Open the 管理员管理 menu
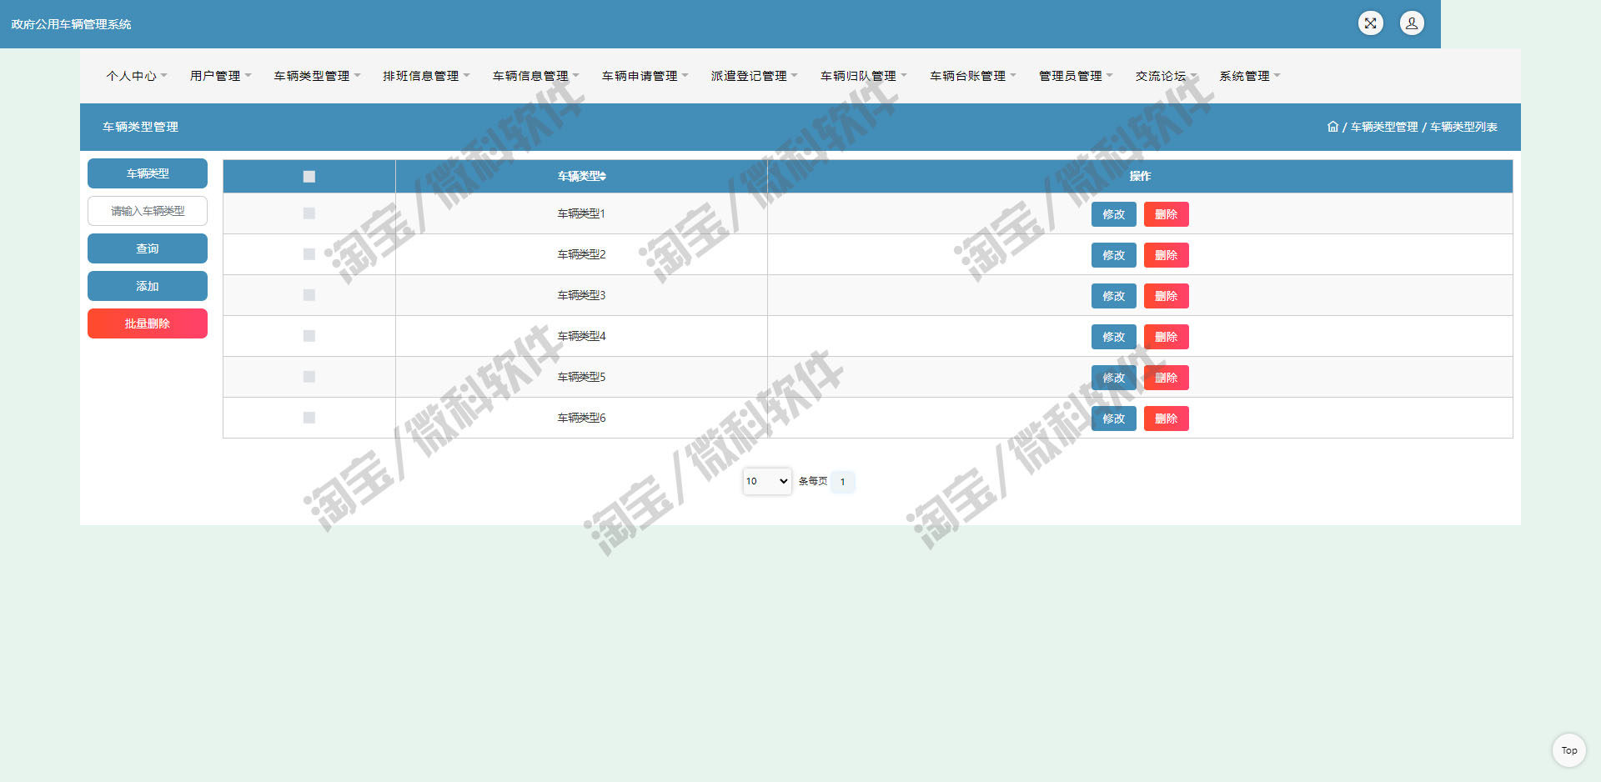 (1076, 76)
